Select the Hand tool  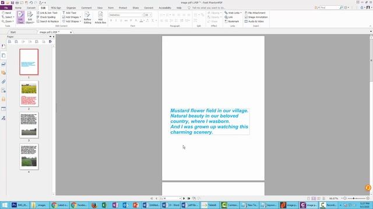tap(6, 13)
